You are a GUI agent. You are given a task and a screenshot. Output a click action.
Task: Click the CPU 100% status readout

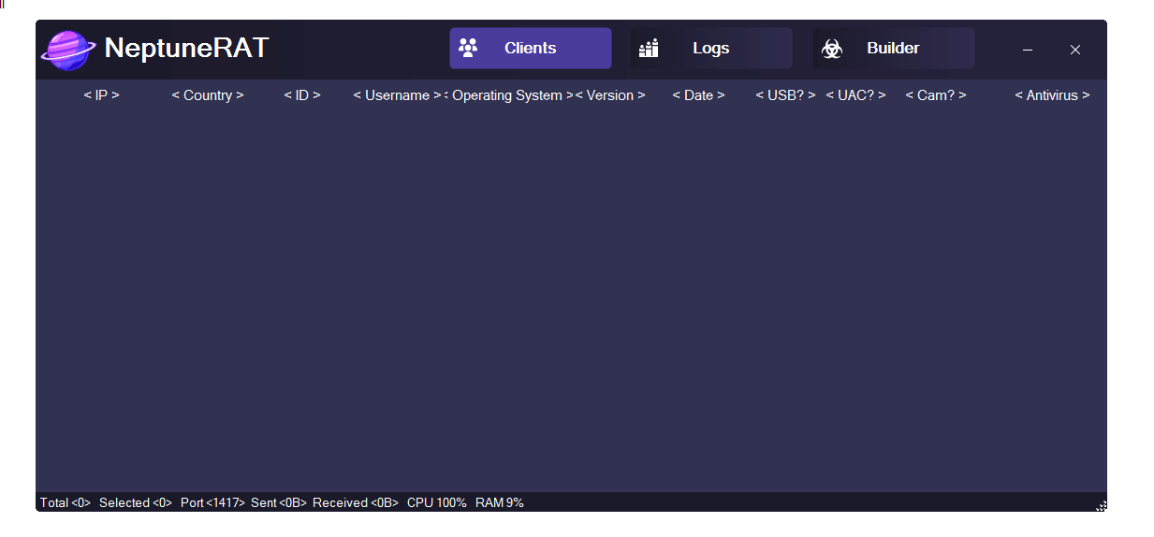(436, 502)
